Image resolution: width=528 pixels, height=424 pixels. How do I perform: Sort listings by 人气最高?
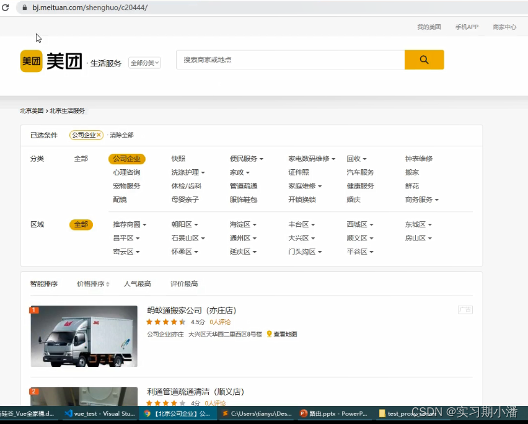(x=138, y=284)
